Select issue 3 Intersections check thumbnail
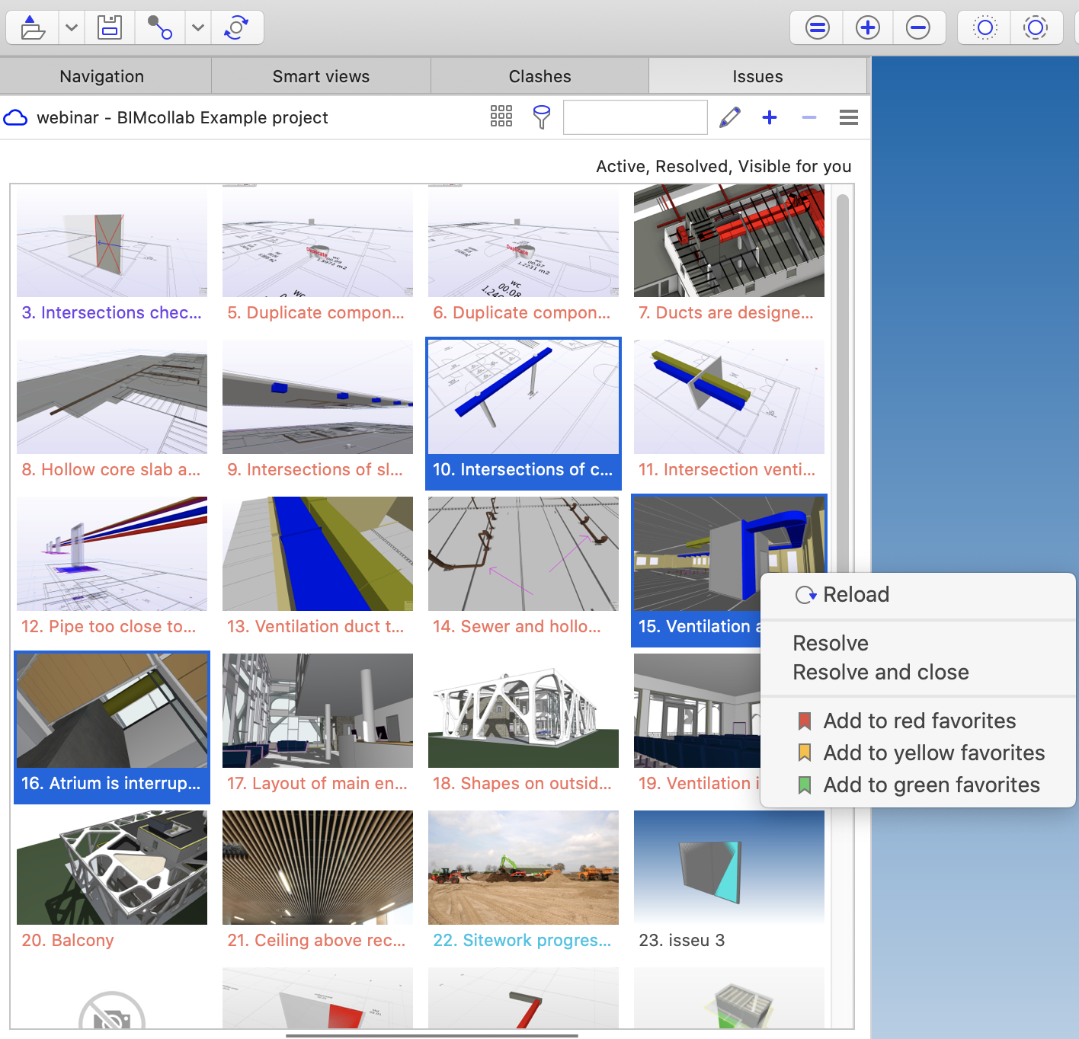This screenshot has height=1039, width=1079. 112,241
